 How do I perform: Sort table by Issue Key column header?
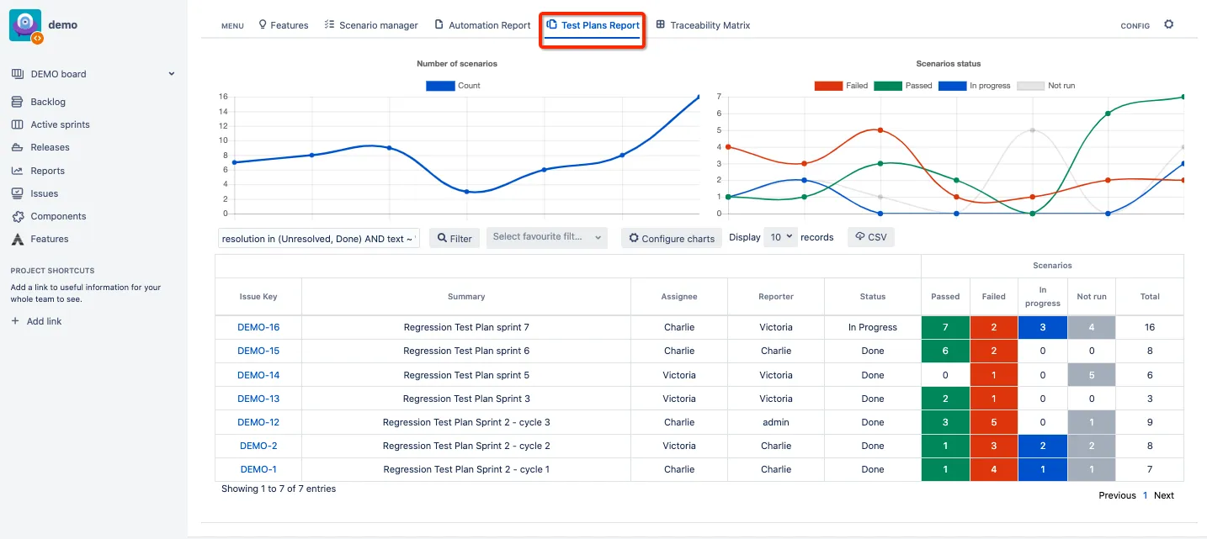coord(258,296)
